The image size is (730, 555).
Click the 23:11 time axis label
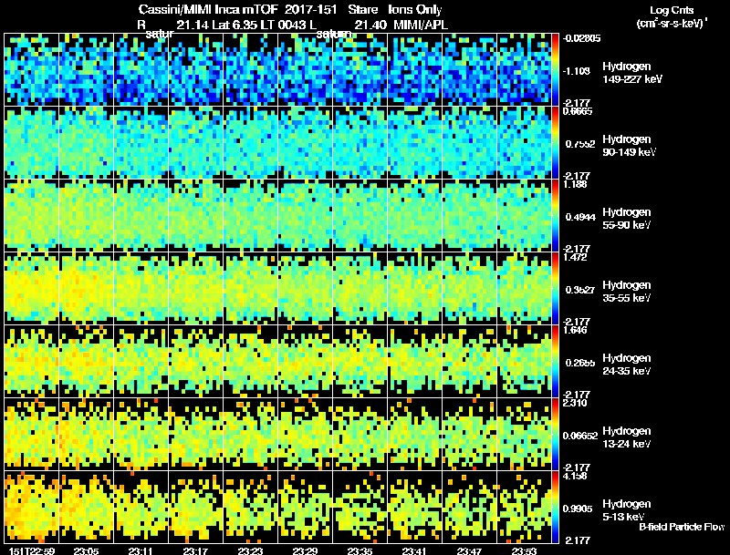click(141, 550)
